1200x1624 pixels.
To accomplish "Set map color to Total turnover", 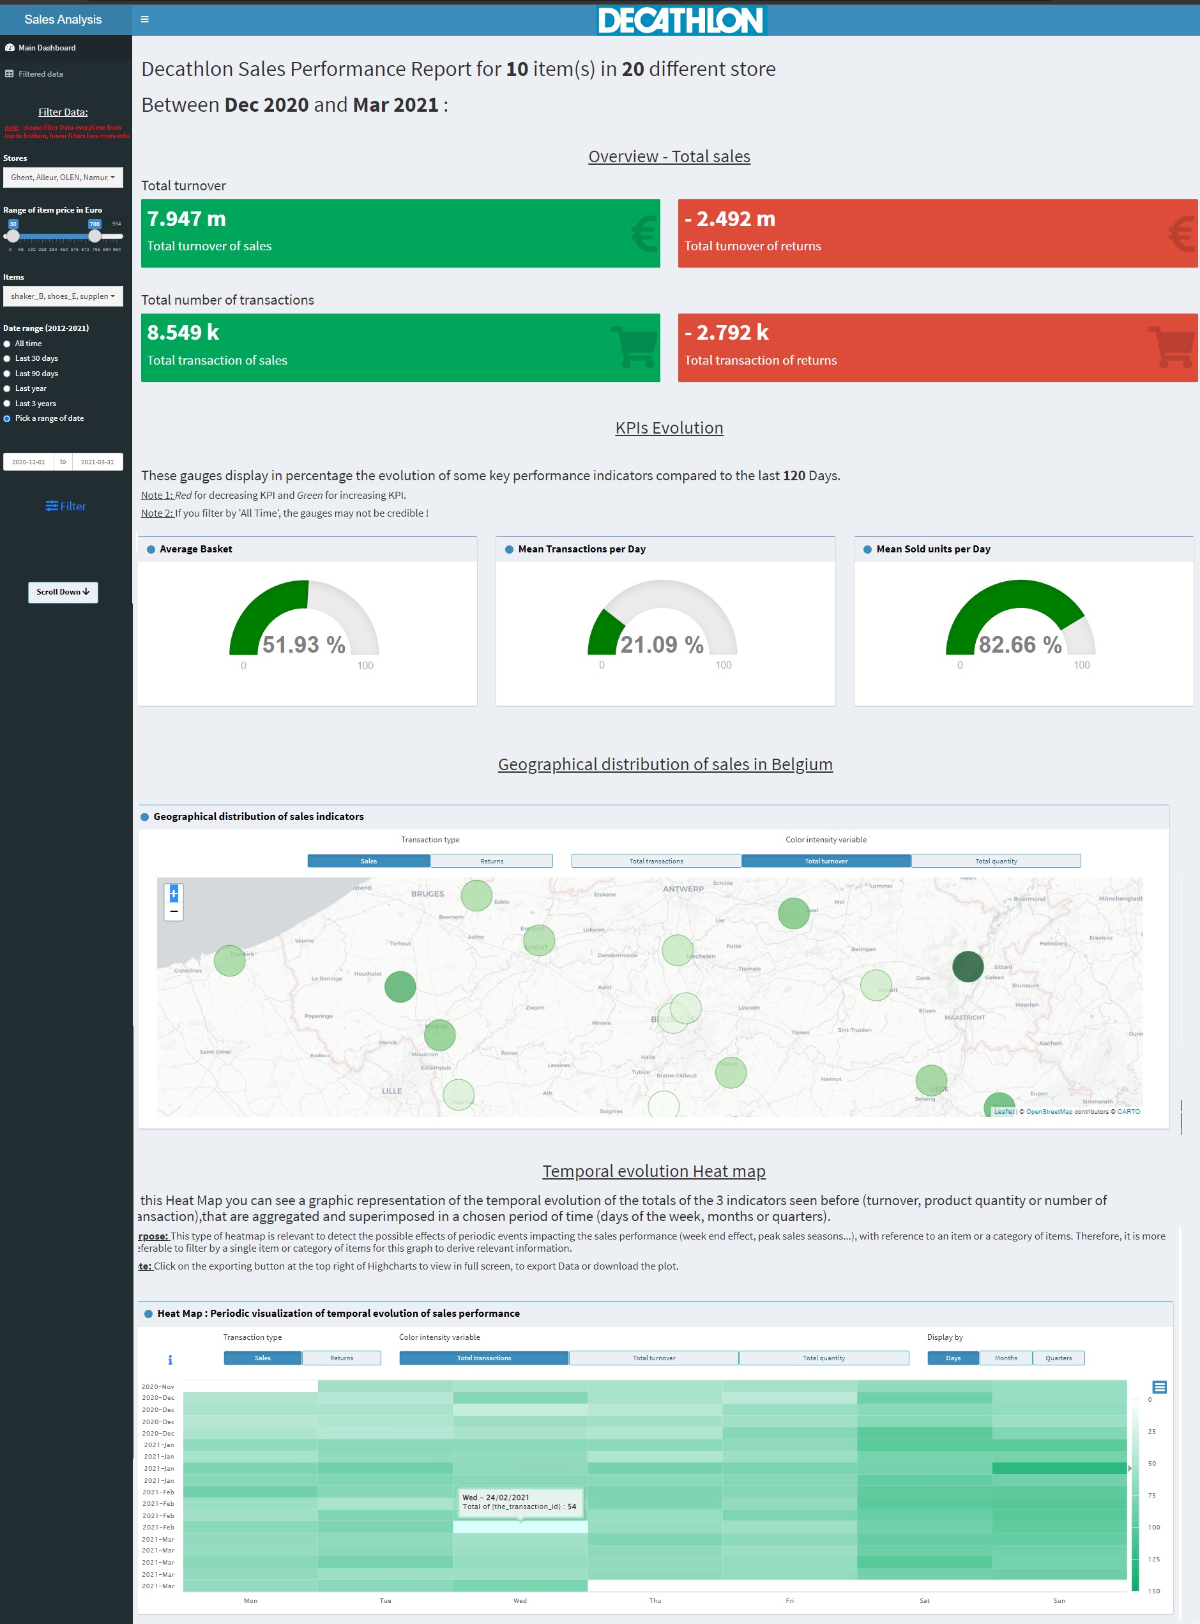I will [826, 861].
